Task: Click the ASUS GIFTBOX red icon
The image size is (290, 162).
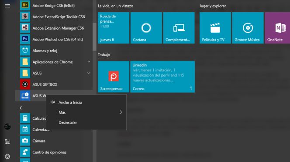Action: click(x=25, y=84)
